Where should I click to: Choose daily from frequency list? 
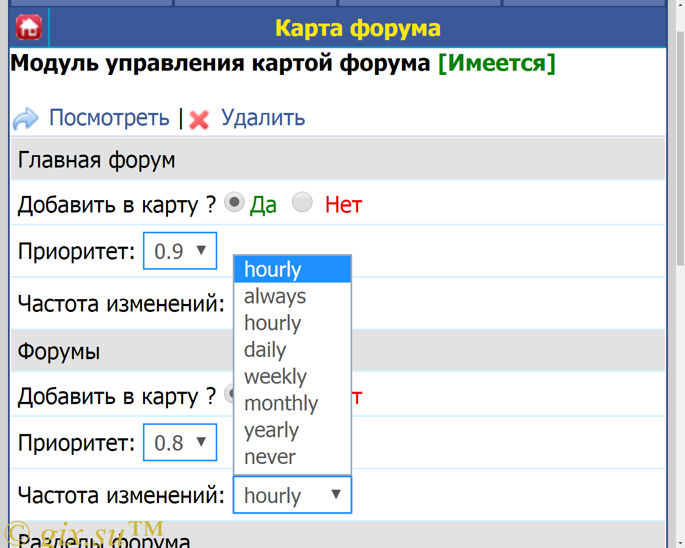pyautogui.click(x=292, y=349)
